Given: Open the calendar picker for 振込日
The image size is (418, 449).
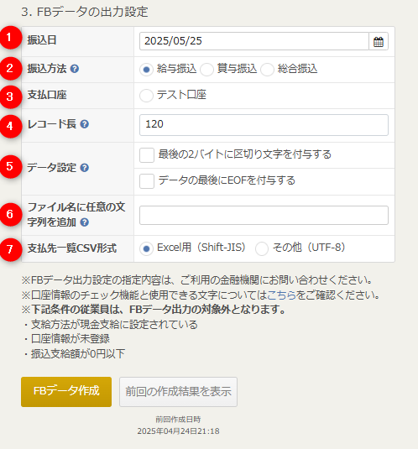Looking at the screenshot, I should click(x=379, y=41).
